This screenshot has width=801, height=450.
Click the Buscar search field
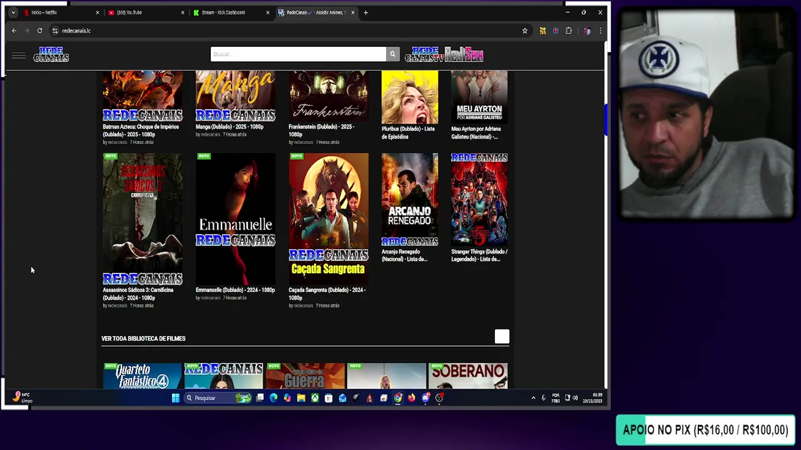(298, 54)
